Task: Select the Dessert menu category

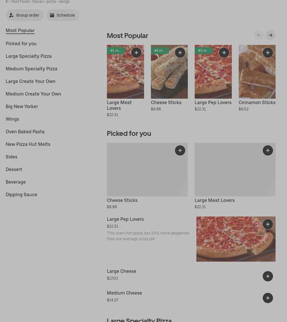Action: pyautogui.click(x=14, y=169)
